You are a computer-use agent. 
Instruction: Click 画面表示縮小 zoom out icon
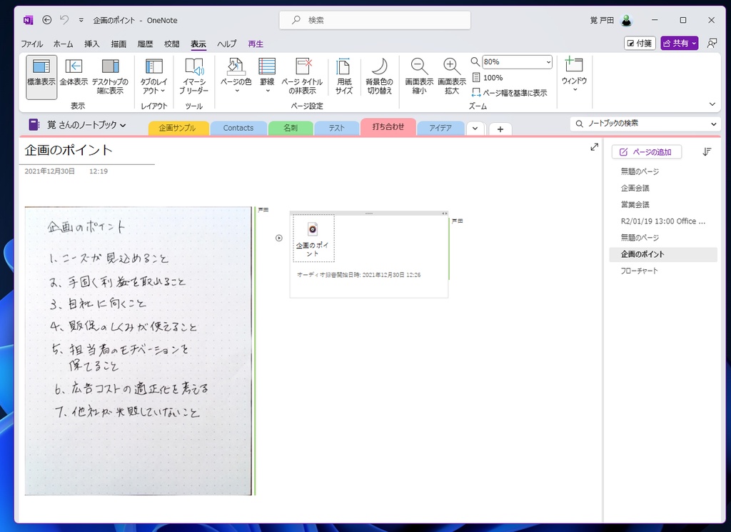[419, 77]
